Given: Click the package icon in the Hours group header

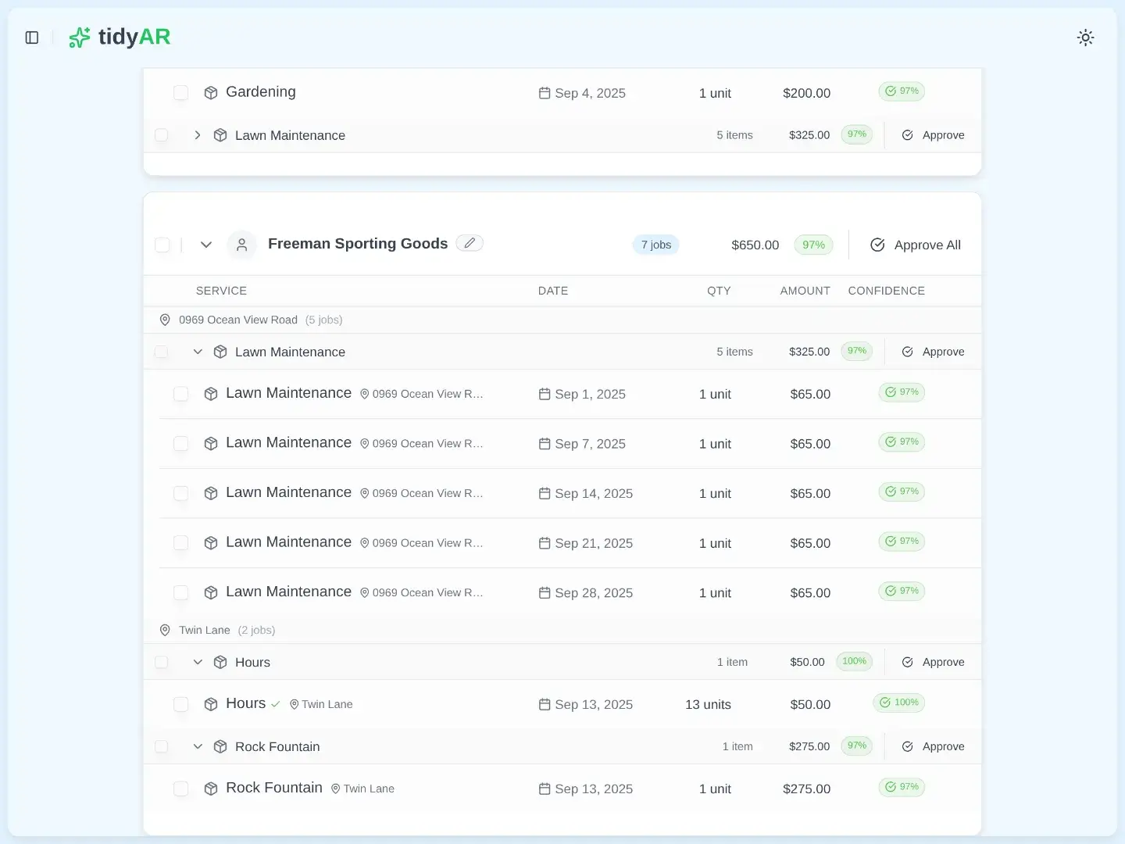Looking at the screenshot, I should [x=220, y=662].
